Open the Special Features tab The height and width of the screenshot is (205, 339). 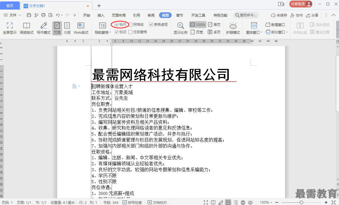[220, 15]
